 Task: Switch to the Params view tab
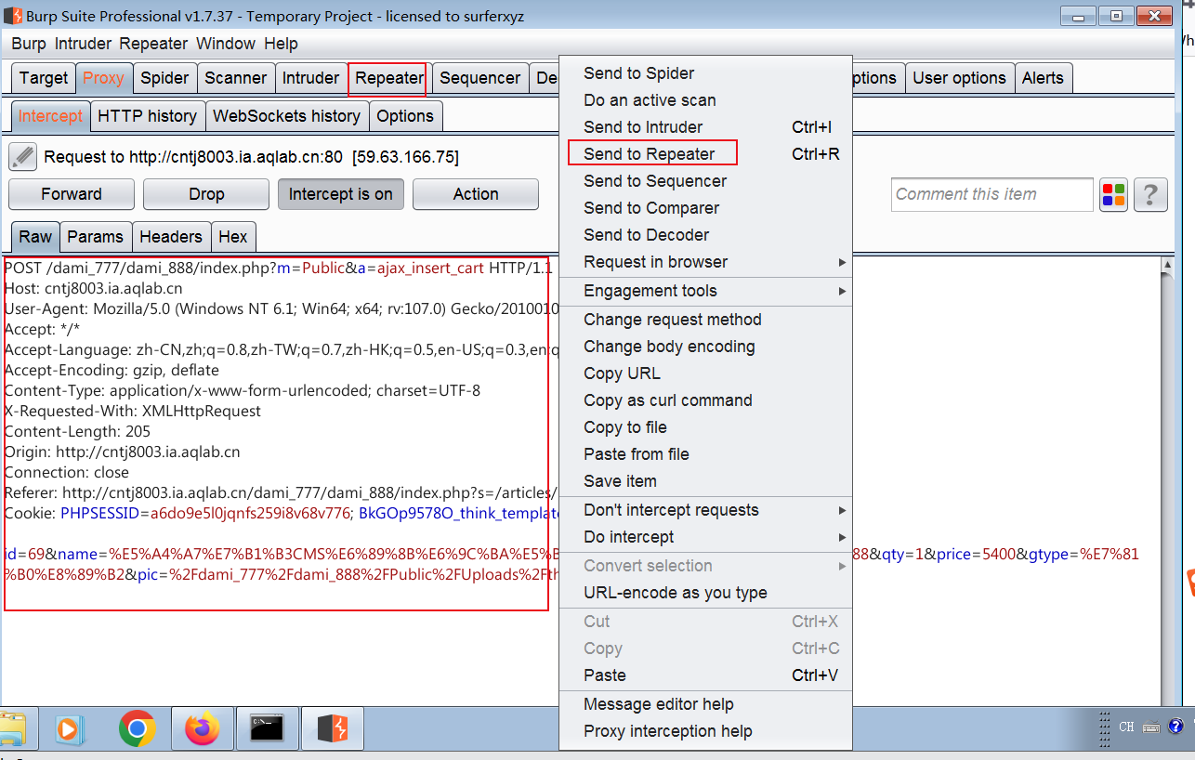(x=95, y=237)
